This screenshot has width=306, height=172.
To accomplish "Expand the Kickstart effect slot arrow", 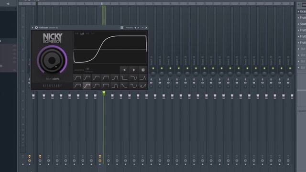I will tap(298, 11).
